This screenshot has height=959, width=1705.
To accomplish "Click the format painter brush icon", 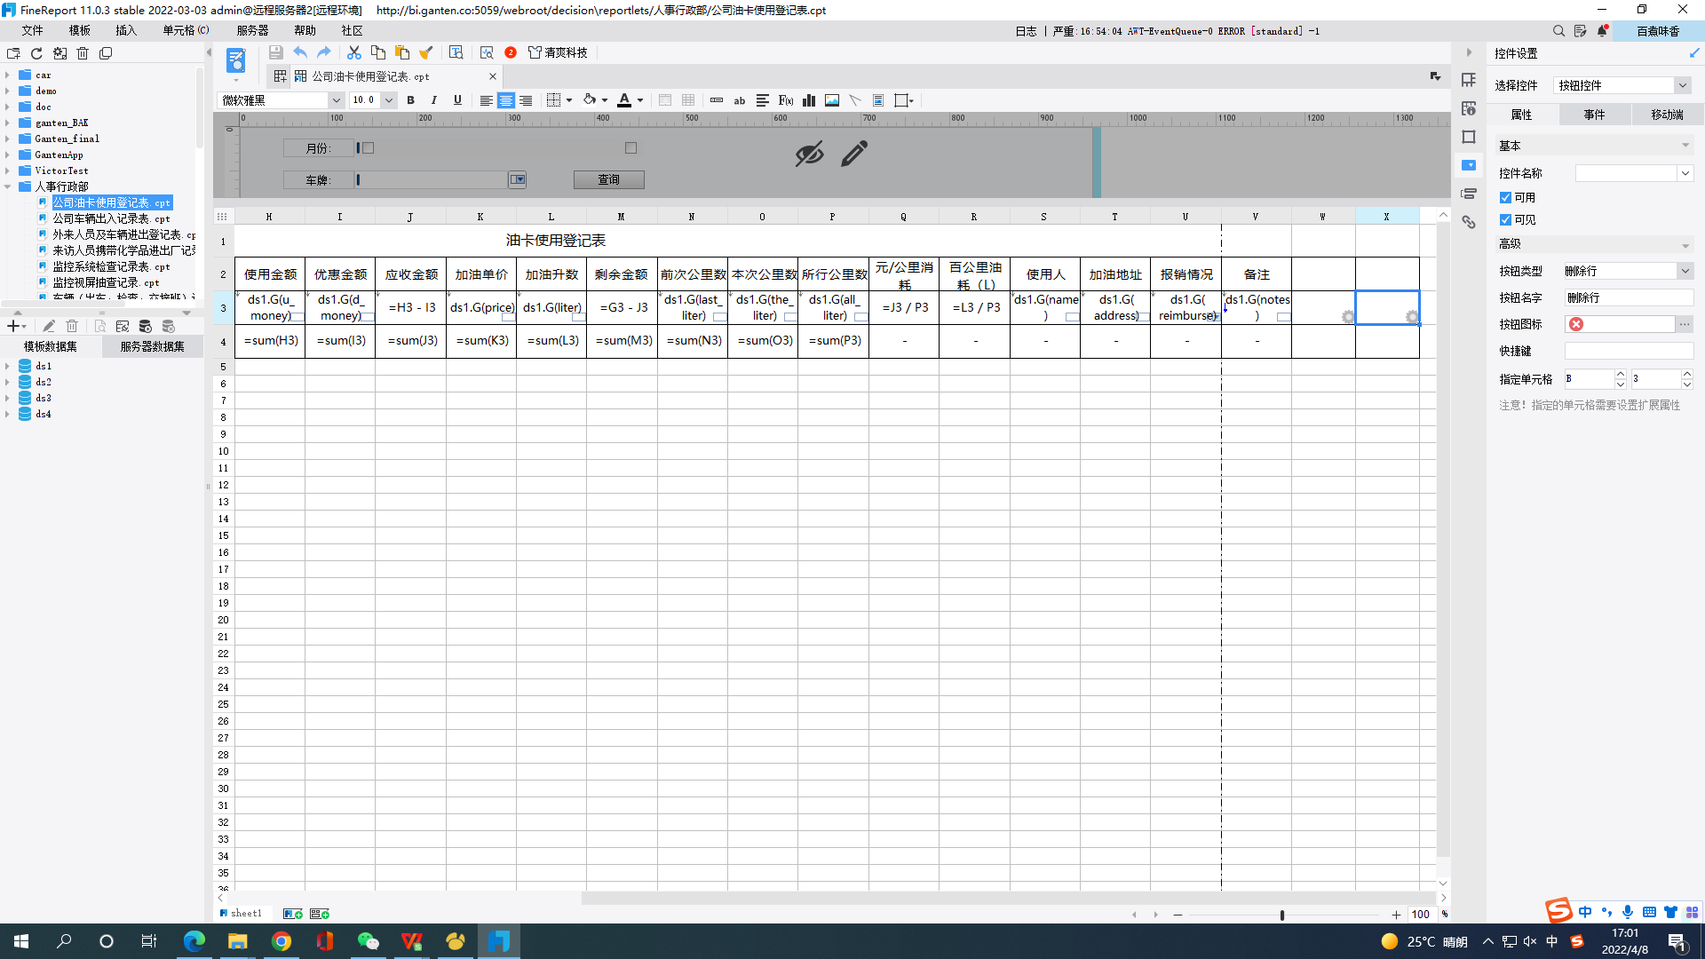I will point(426,53).
